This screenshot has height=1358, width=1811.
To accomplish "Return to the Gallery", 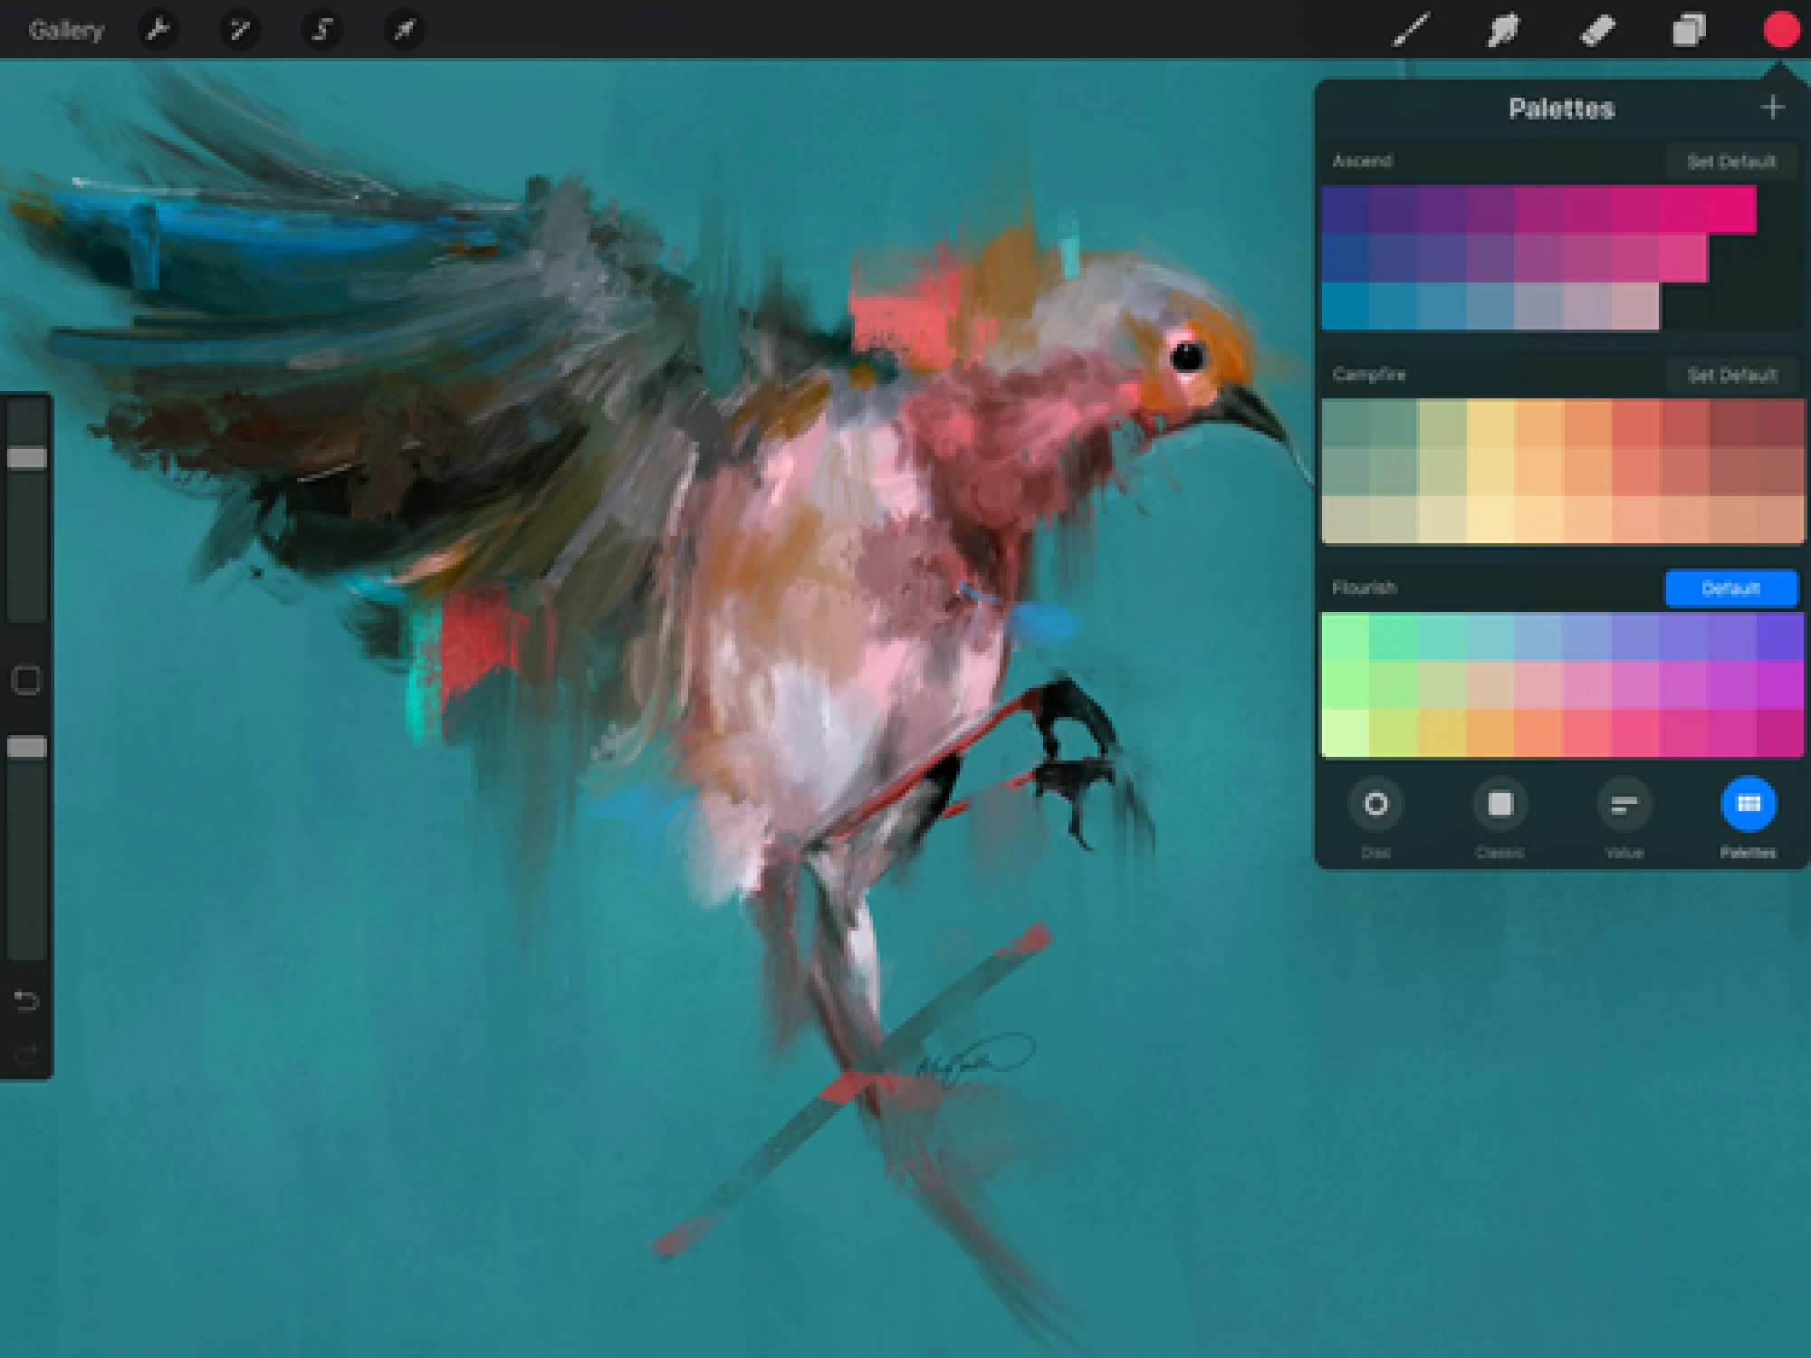I will pos(65,30).
